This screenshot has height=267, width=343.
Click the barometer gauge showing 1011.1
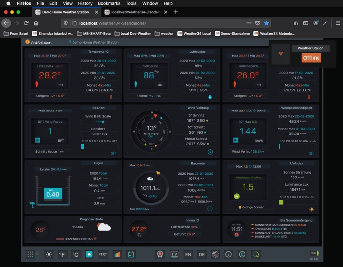pyautogui.click(x=151, y=188)
